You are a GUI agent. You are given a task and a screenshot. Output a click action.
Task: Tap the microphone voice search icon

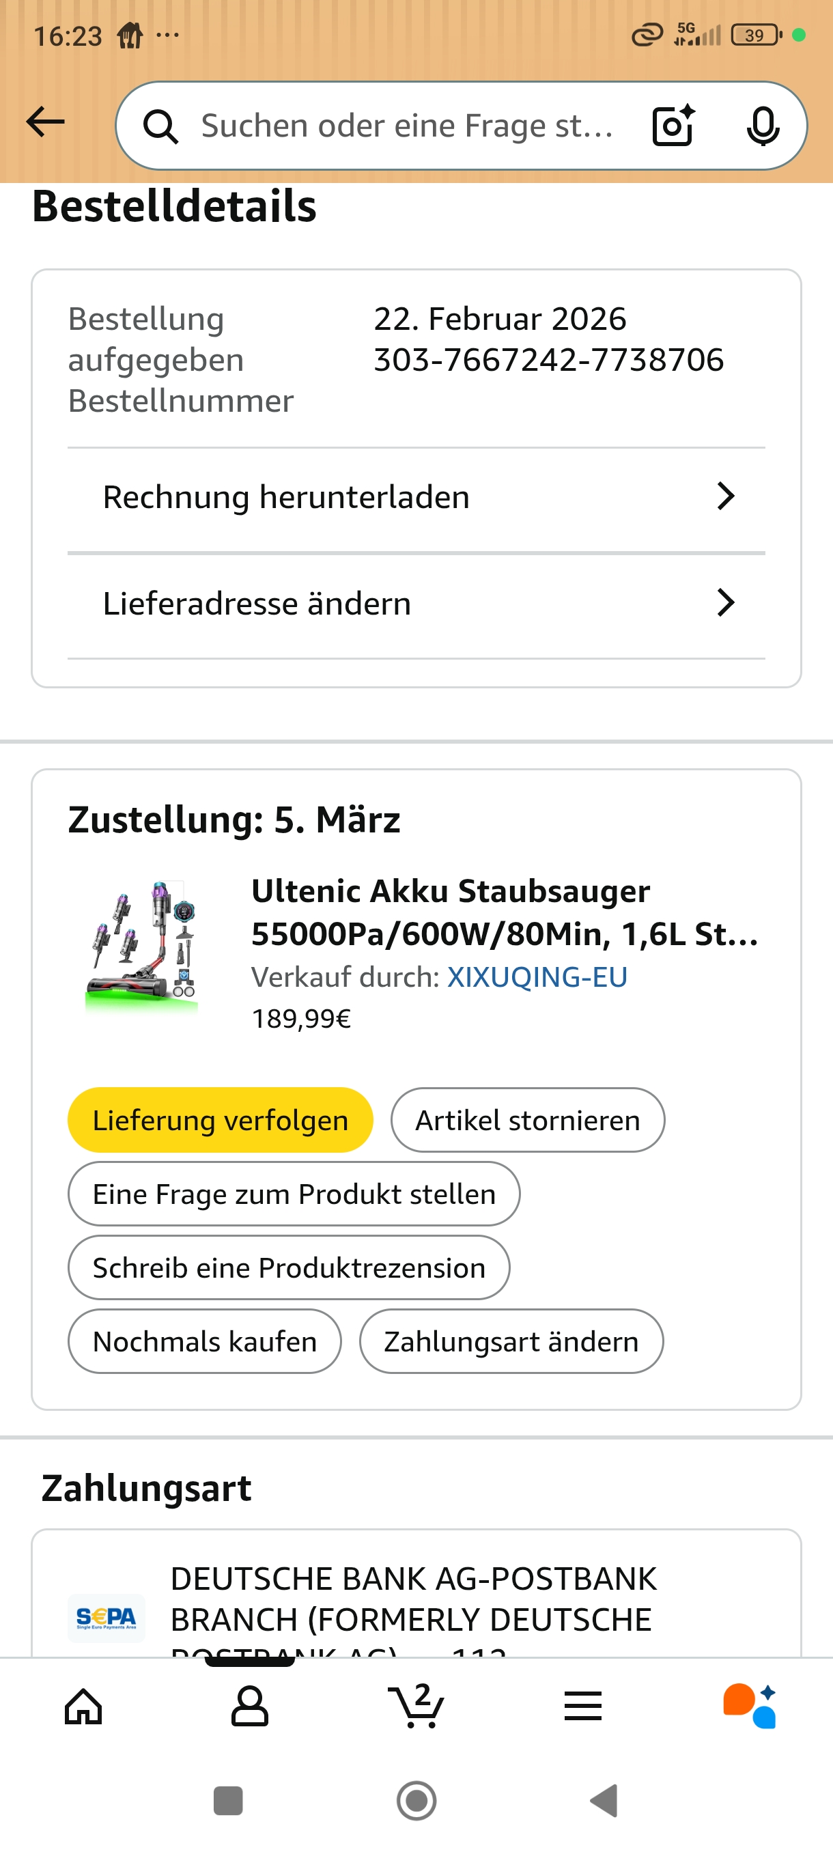click(762, 126)
